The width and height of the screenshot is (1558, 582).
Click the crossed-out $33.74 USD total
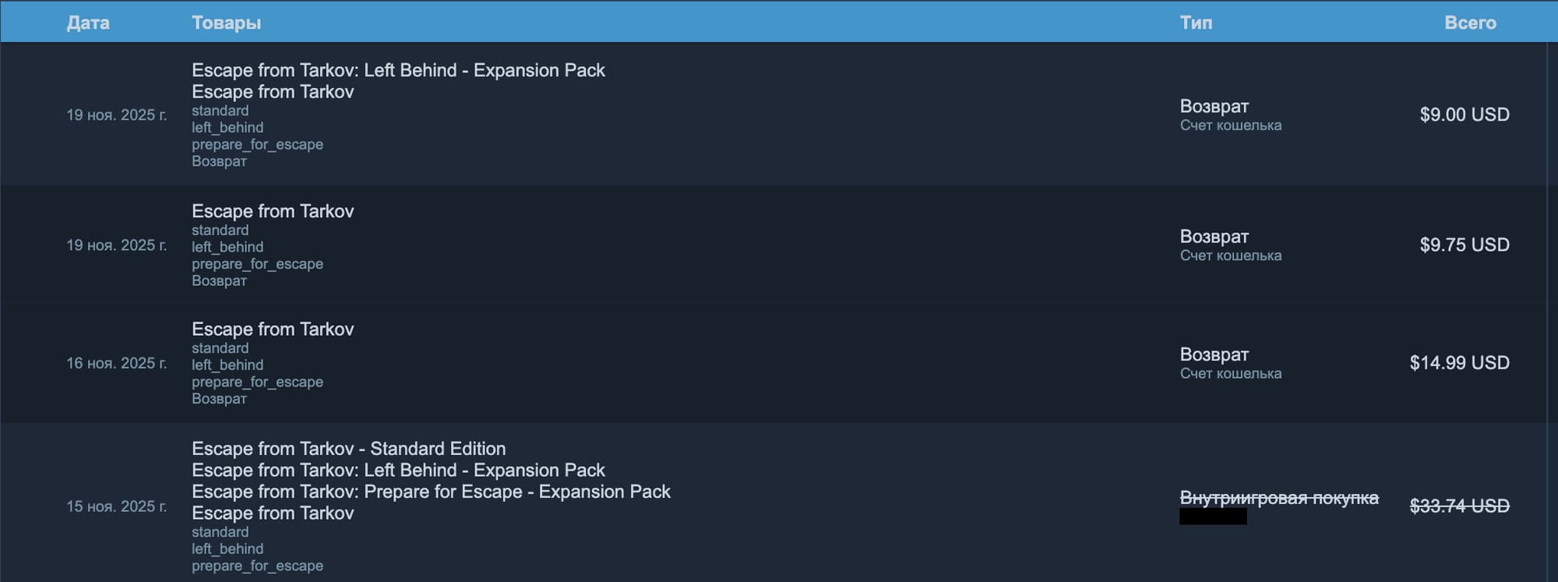[x=1459, y=506]
